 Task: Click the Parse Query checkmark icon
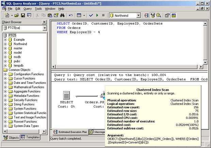coord(91,16)
